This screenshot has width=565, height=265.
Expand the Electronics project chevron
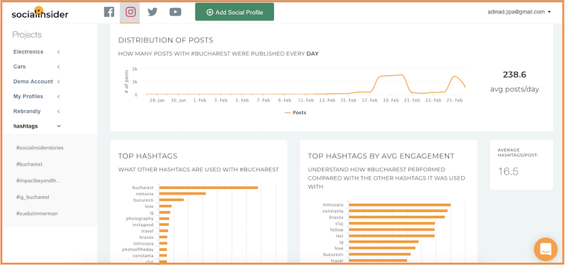click(59, 51)
